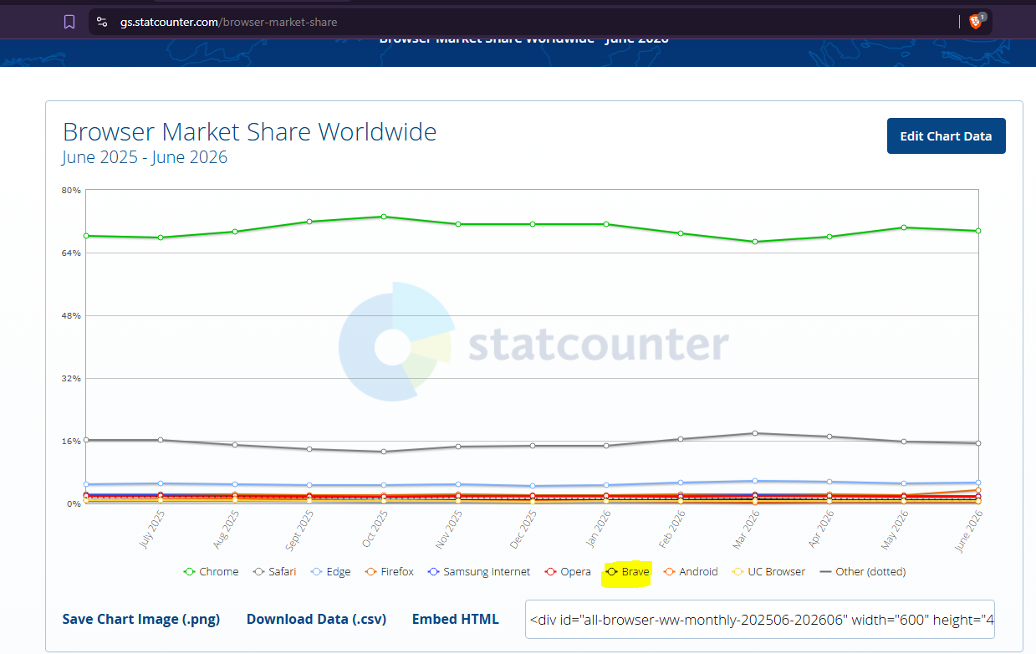This screenshot has height=654, width=1036.
Task: Open site settings icon beside URL
Action: pos(102,22)
